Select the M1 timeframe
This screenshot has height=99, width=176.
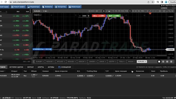[x=116, y=11]
